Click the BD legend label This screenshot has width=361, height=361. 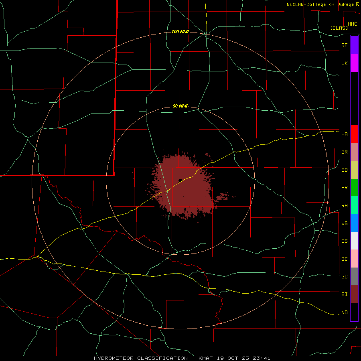tap(344, 170)
